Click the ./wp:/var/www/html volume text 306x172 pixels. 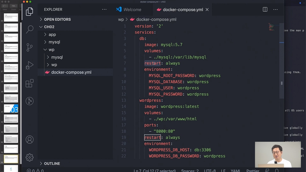[x=175, y=119]
